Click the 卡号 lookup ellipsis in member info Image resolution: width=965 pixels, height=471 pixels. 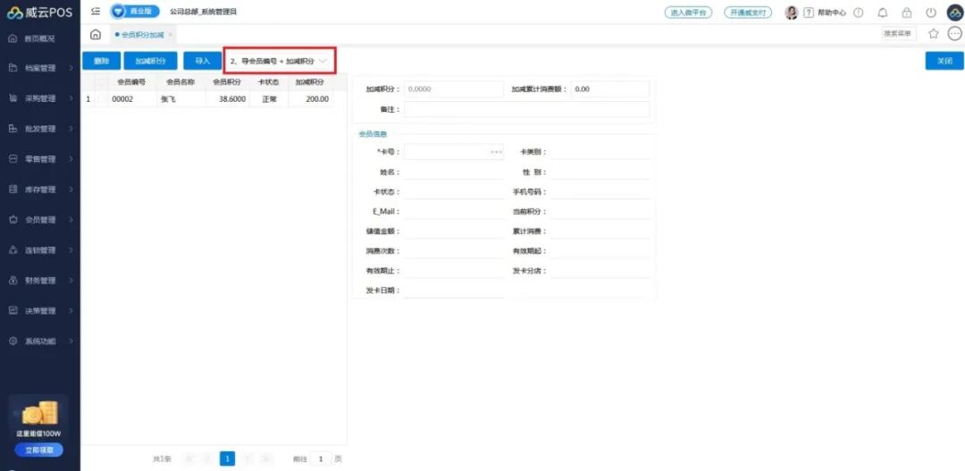coord(496,152)
